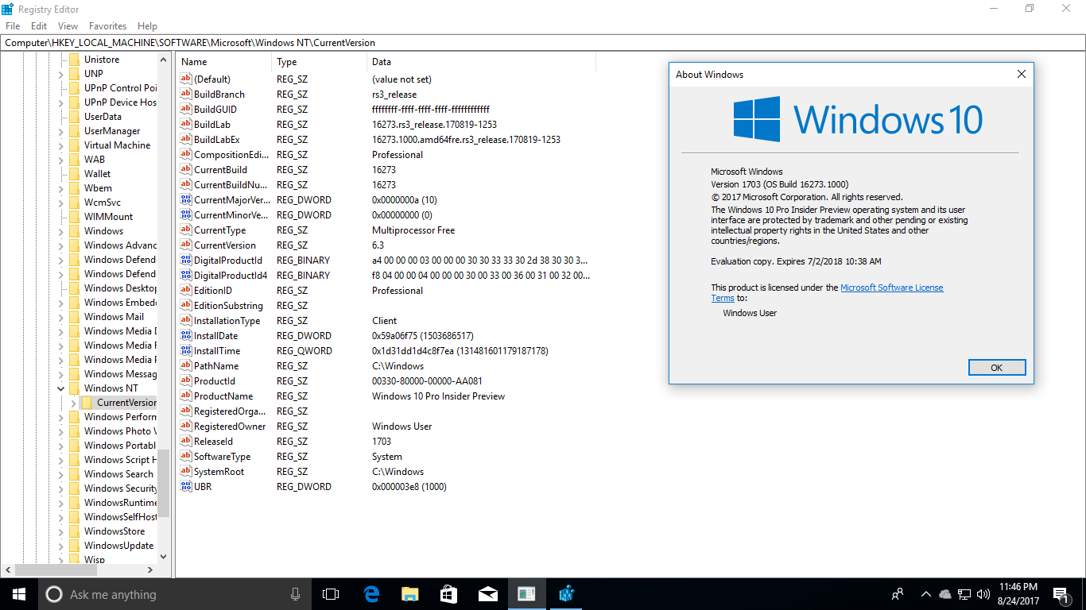Click the Registry Editor title bar icon
Viewport: 1086px width, 610px height.
(x=9, y=9)
